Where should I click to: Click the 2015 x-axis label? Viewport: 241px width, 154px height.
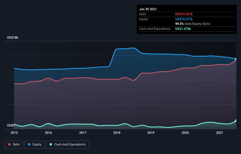point(14,133)
